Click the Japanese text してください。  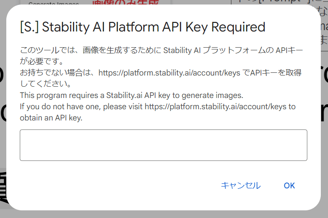(x=46, y=84)
